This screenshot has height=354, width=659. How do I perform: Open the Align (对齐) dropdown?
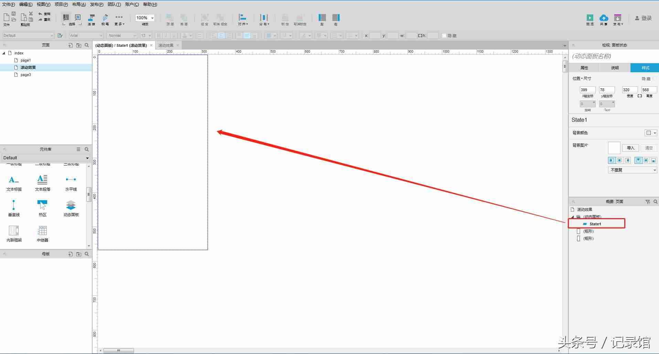pyautogui.click(x=243, y=20)
